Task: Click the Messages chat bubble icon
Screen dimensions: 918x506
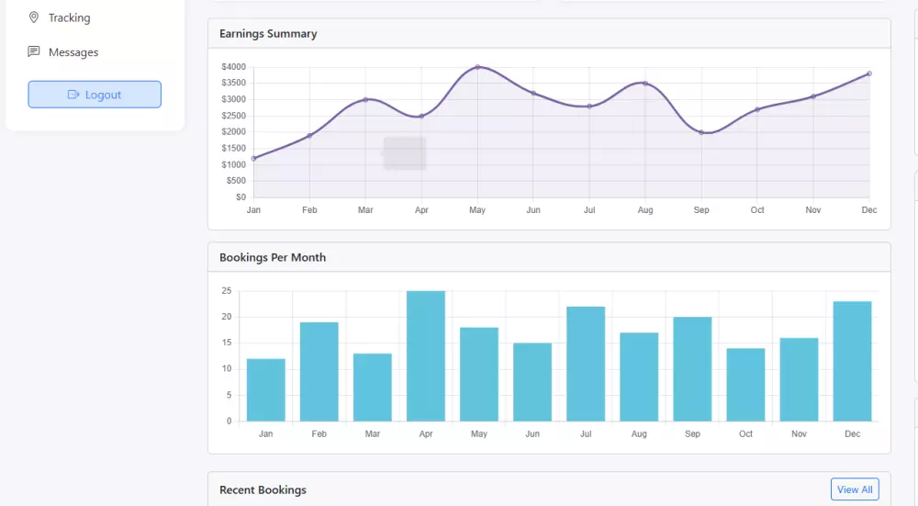Action: (34, 51)
